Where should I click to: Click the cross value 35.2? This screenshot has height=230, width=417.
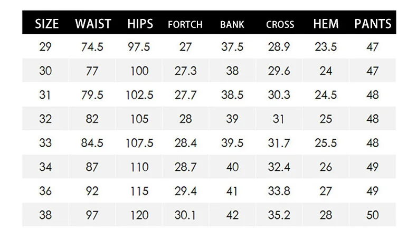click(x=279, y=216)
